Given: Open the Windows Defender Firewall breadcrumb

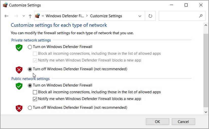Looking at the screenshot, I should click(65, 16).
